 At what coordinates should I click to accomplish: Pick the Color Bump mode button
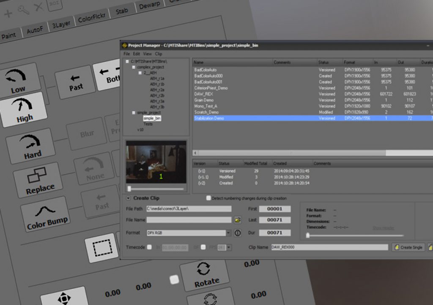click(x=46, y=215)
